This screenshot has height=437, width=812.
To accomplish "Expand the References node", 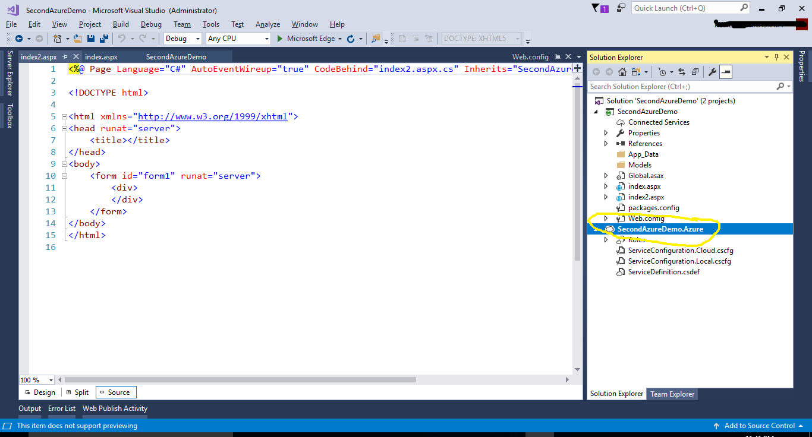I will [606, 144].
